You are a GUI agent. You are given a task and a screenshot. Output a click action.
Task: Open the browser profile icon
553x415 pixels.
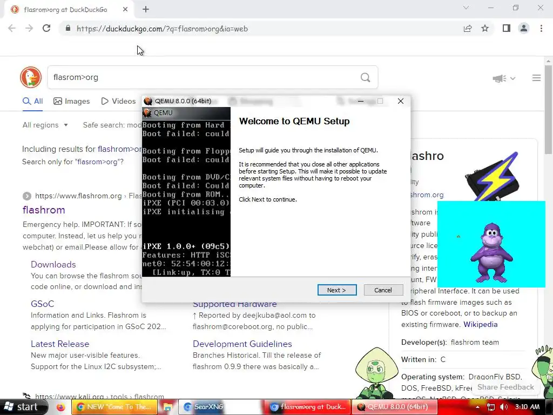(524, 29)
